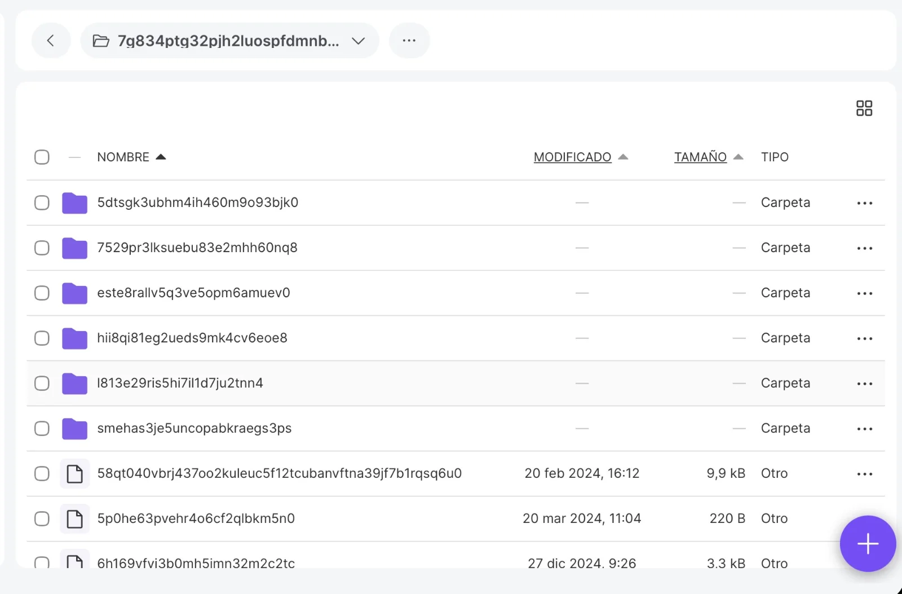Click the TIPO column header
Screen dimensions: 902x594
click(x=775, y=157)
